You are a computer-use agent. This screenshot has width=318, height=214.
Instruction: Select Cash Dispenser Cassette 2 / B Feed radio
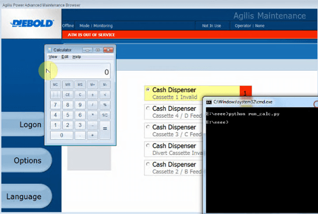click(148, 164)
